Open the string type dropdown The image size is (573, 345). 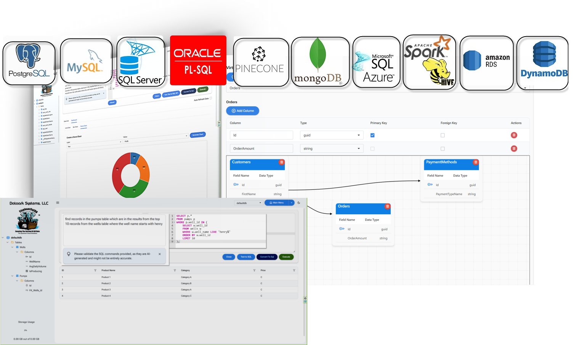[x=331, y=149]
